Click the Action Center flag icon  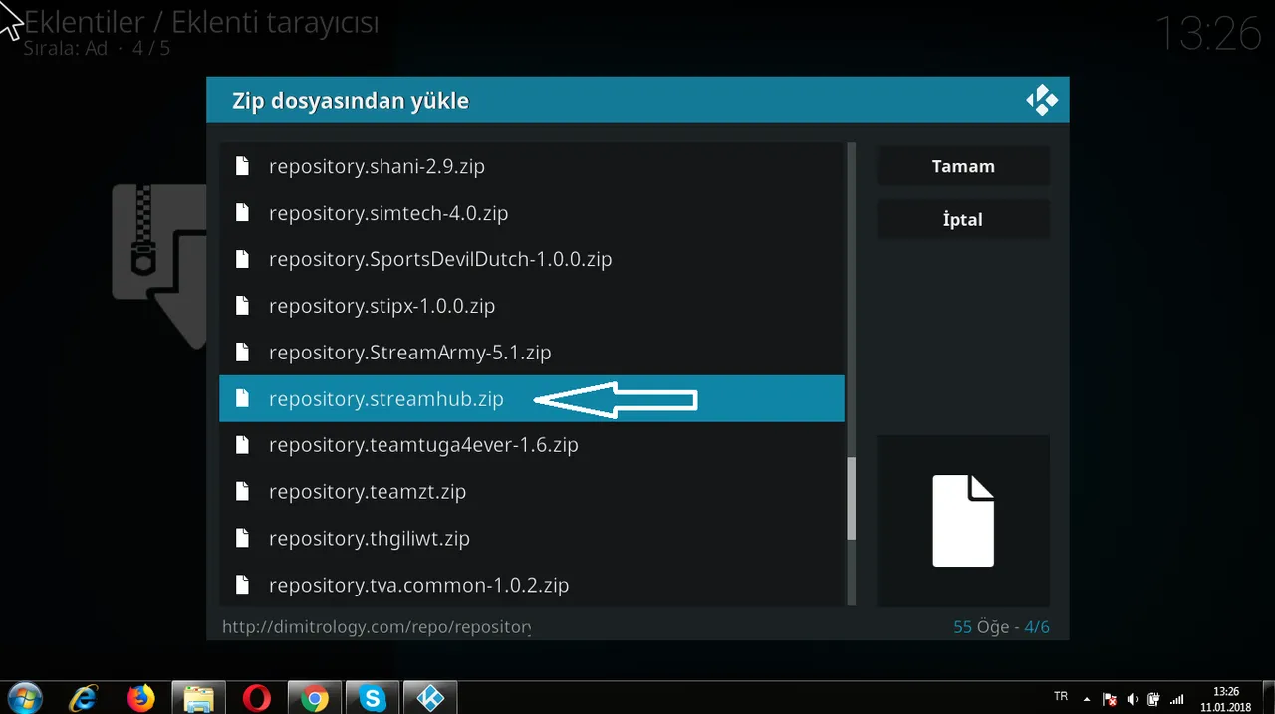(x=1110, y=698)
